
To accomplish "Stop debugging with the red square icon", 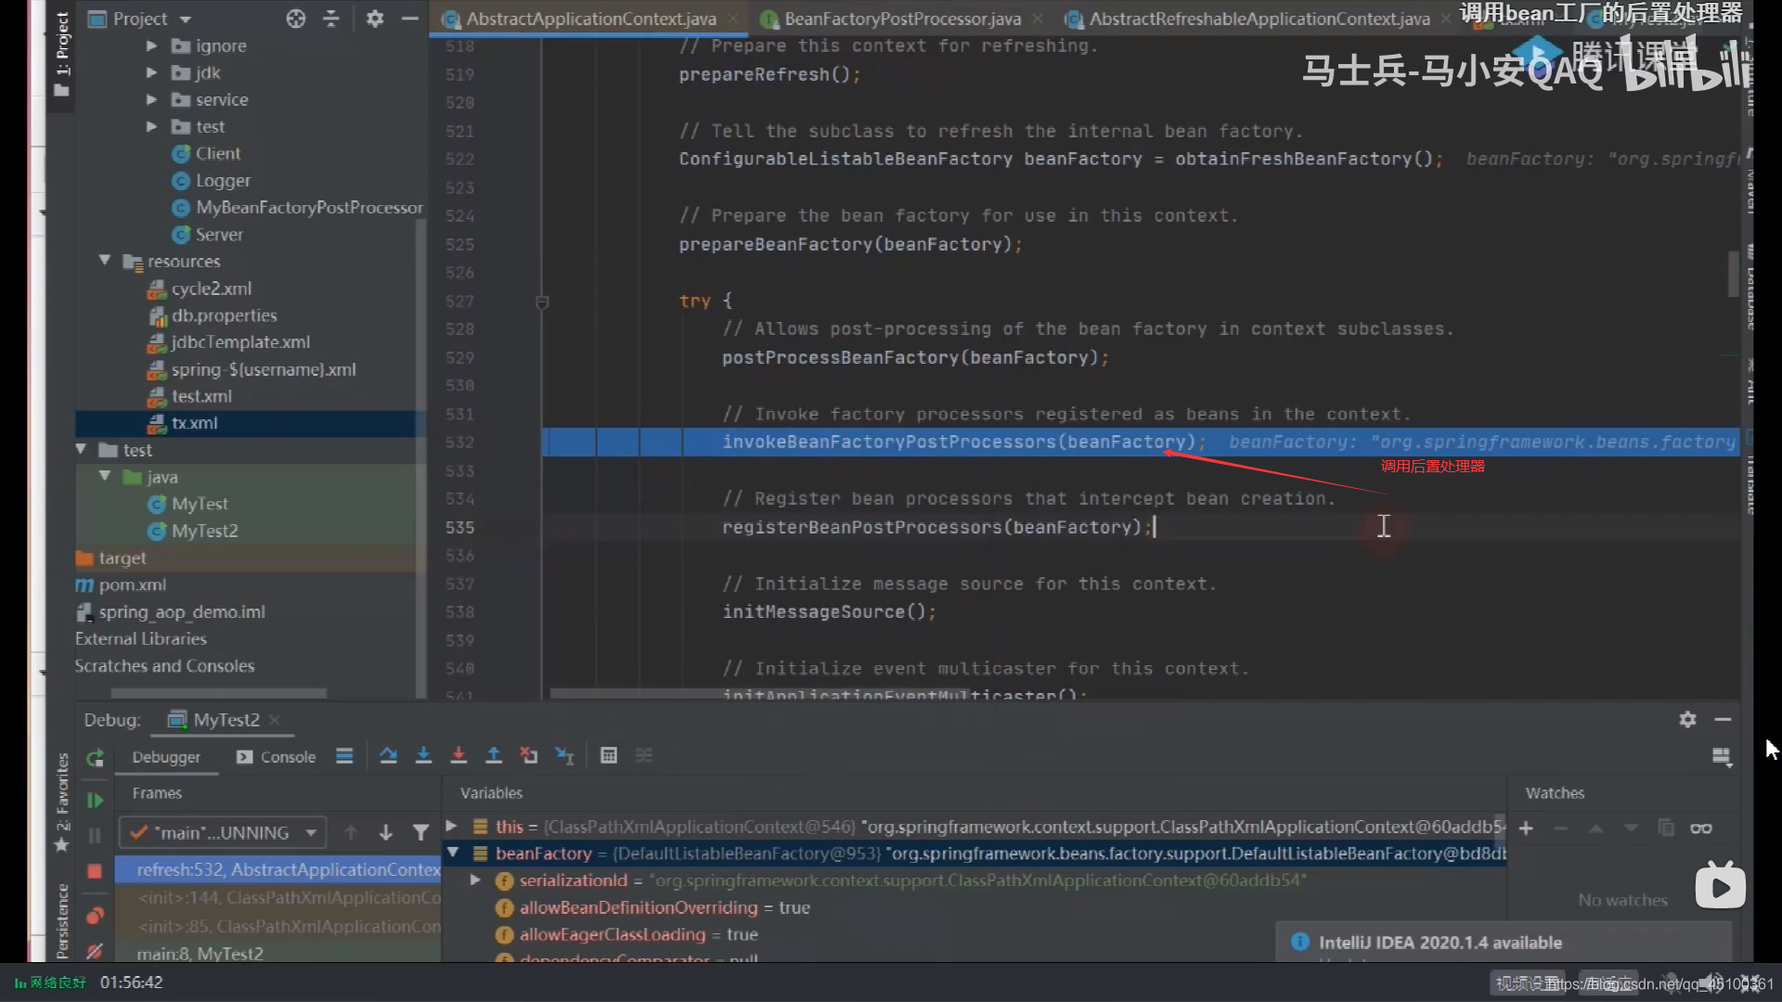I will click(95, 871).
